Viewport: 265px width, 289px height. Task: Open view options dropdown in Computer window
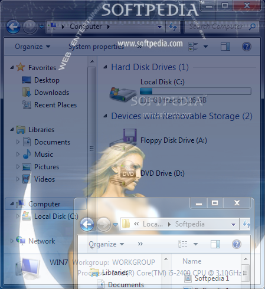click(x=205, y=47)
